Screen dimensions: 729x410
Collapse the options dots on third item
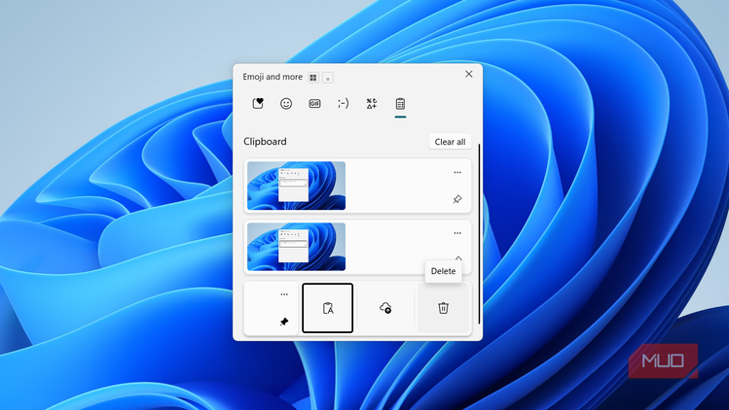point(284,294)
